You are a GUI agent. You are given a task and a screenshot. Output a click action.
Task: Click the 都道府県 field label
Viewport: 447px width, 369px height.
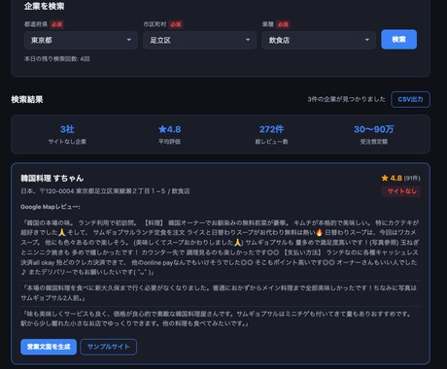(x=36, y=24)
